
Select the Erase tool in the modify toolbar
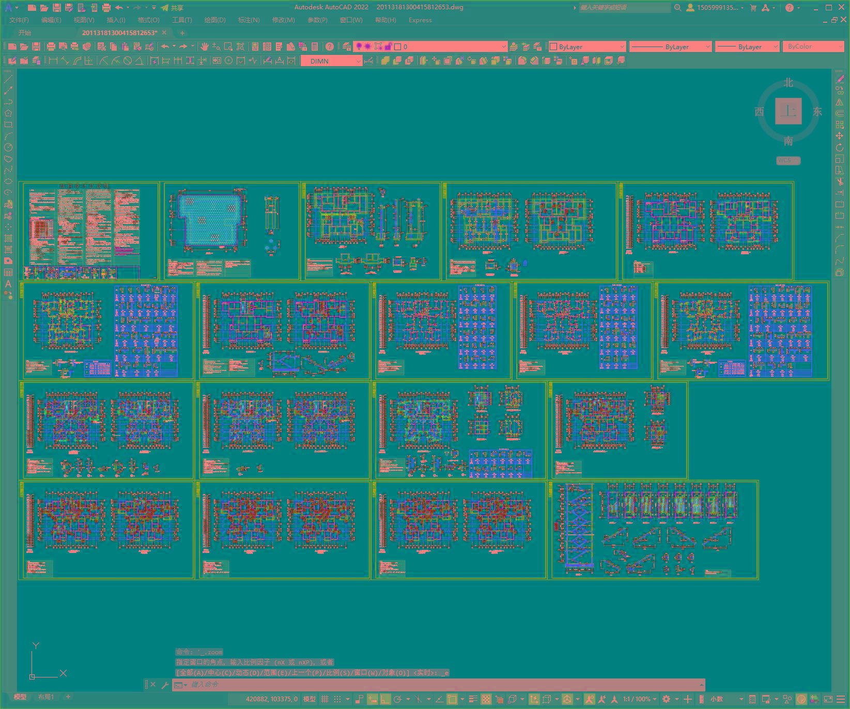840,79
